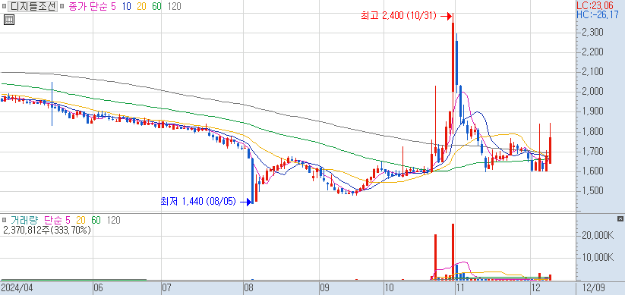The width and height of the screenshot is (625, 295).
Task: Click the 2,370,812주(333,70%) volume value
Action: [x=46, y=230]
